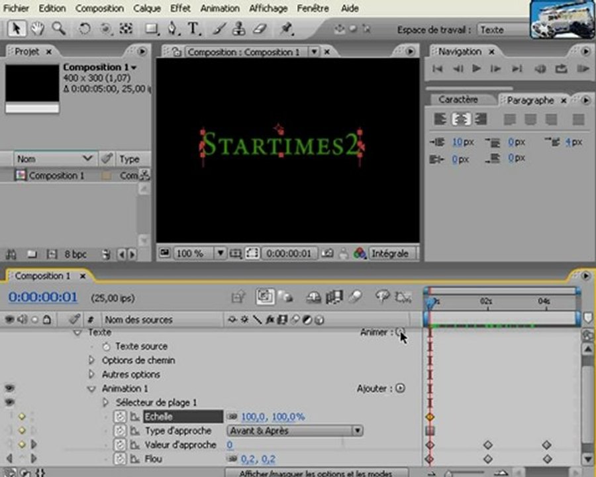Click Echelle keyframe diamond in timeline
Viewport: 596px width, 477px height.
(430, 417)
